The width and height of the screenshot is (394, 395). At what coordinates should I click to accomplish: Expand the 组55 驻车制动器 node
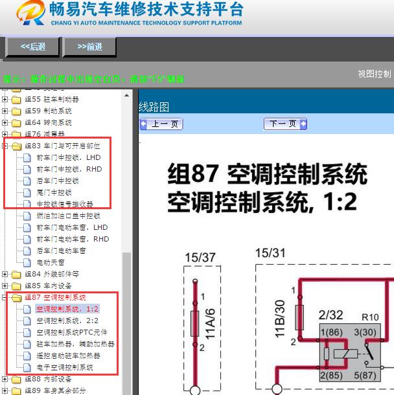pos(5,99)
